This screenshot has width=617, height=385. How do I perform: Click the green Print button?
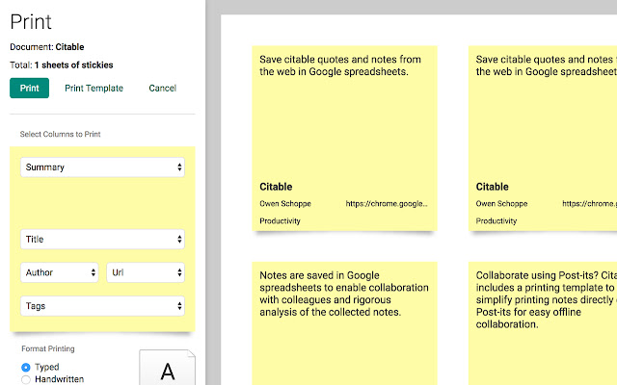pyautogui.click(x=30, y=88)
